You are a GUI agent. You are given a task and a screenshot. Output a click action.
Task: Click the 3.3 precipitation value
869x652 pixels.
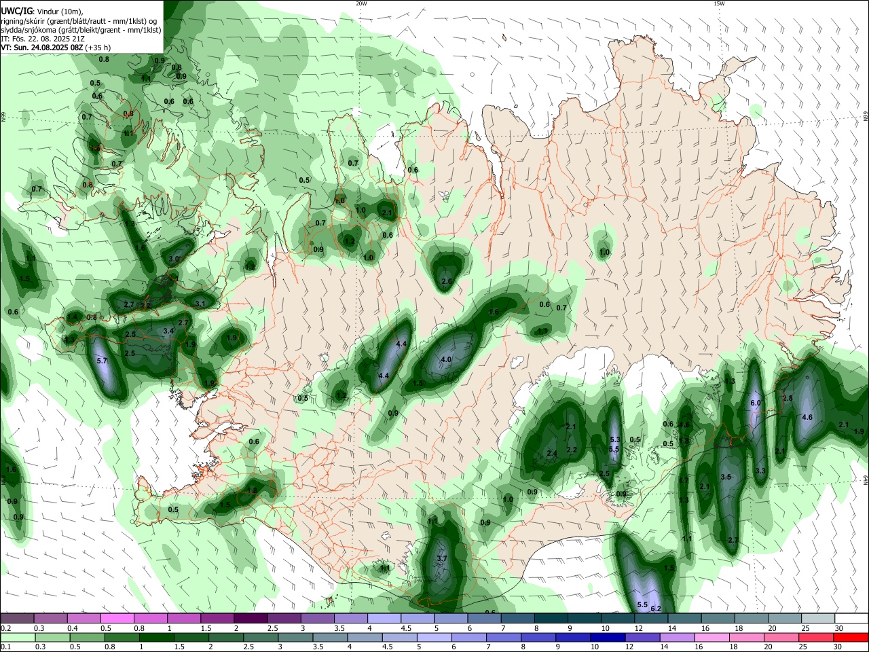(760, 471)
